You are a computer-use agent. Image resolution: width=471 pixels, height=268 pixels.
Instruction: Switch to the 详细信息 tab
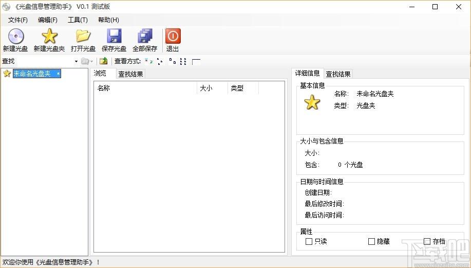[x=307, y=73]
